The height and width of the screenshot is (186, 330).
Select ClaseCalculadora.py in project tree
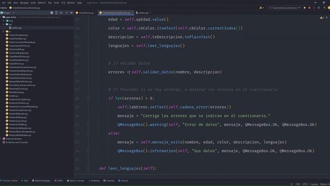coord(17,35)
